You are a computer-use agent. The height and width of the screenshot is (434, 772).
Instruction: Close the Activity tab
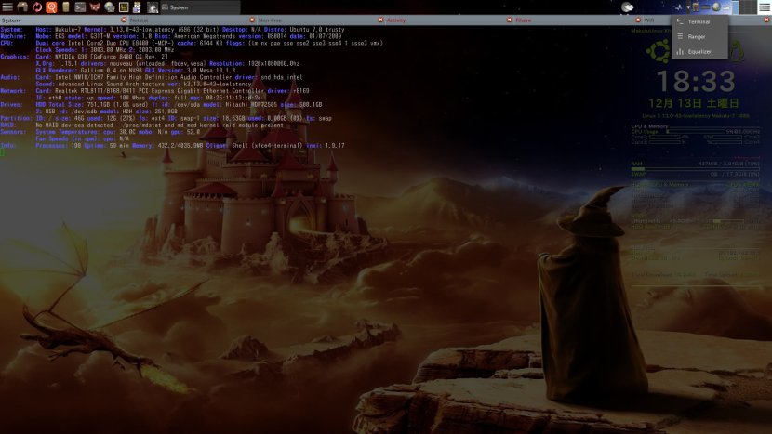click(509, 20)
